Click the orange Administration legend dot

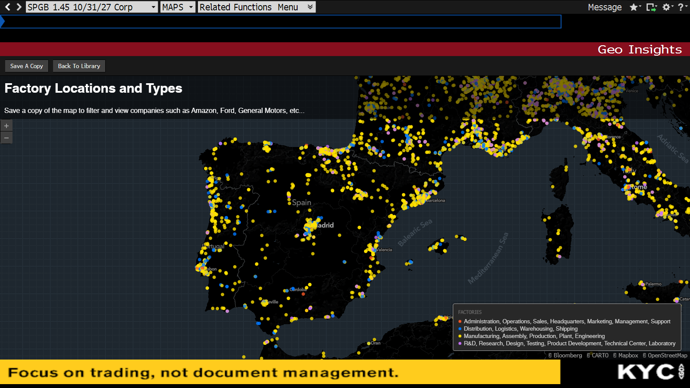pyautogui.click(x=460, y=322)
